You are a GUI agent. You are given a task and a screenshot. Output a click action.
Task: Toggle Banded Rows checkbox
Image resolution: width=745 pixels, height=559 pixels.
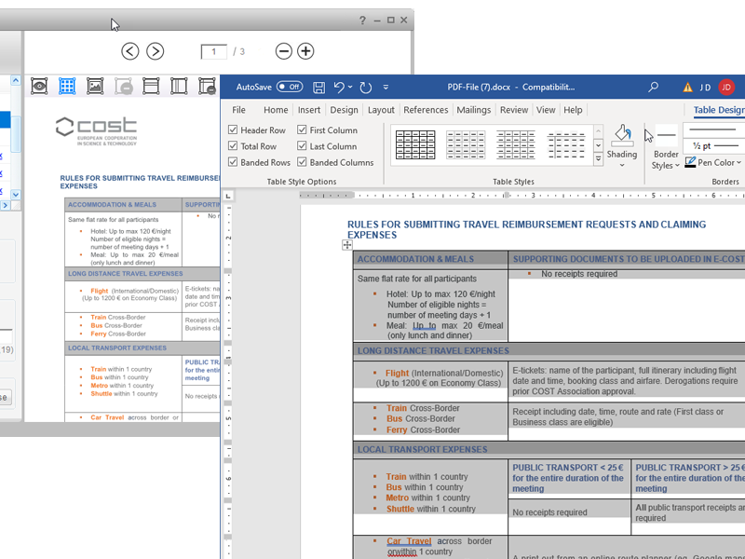[x=233, y=162]
